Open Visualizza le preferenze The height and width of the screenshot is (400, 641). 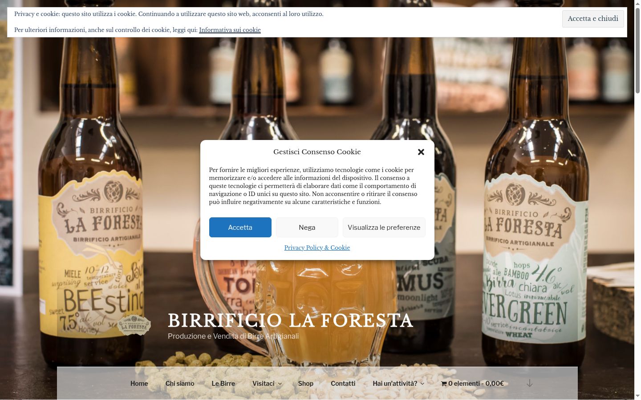384,227
